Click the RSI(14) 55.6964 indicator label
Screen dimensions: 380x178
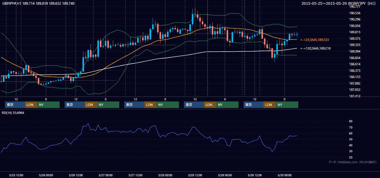(x=13, y=113)
